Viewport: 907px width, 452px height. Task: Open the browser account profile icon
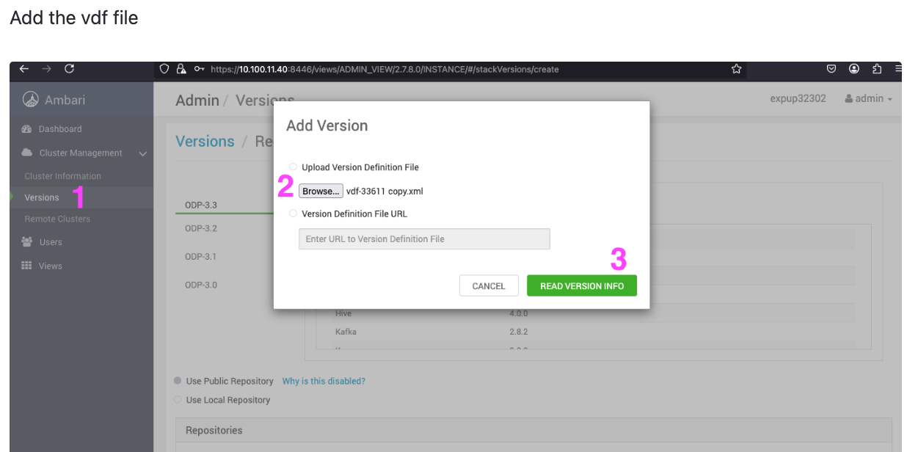point(854,69)
